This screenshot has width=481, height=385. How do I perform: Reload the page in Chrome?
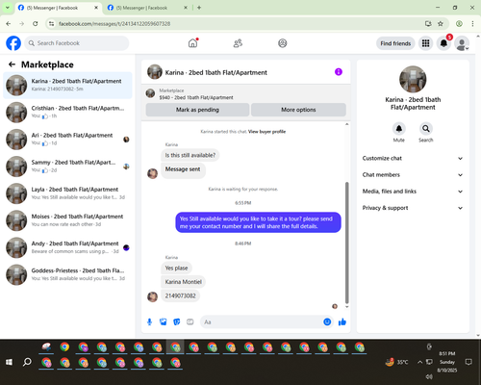pos(36,24)
